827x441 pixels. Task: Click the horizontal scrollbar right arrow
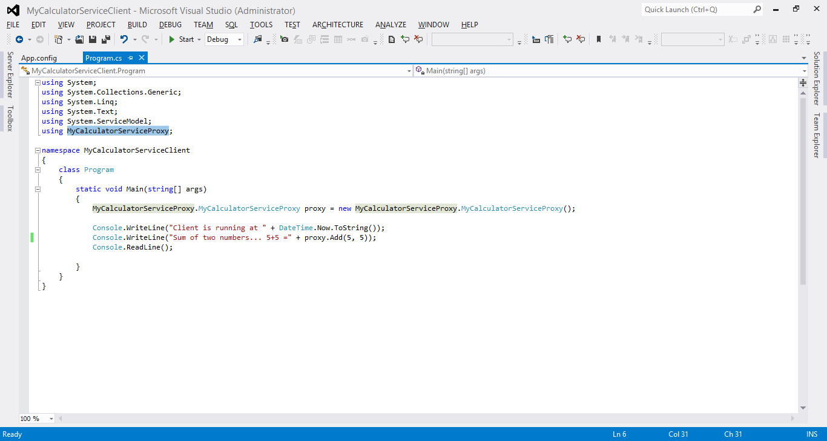(793, 419)
